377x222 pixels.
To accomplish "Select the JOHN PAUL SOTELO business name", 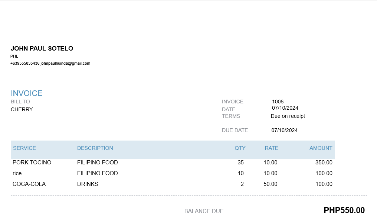I will point(42,49).
